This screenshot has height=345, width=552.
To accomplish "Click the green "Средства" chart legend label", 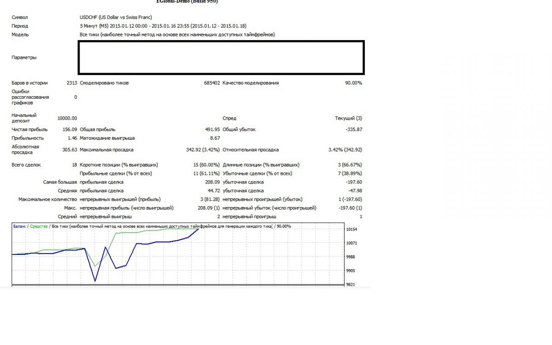I will point(39,226).
